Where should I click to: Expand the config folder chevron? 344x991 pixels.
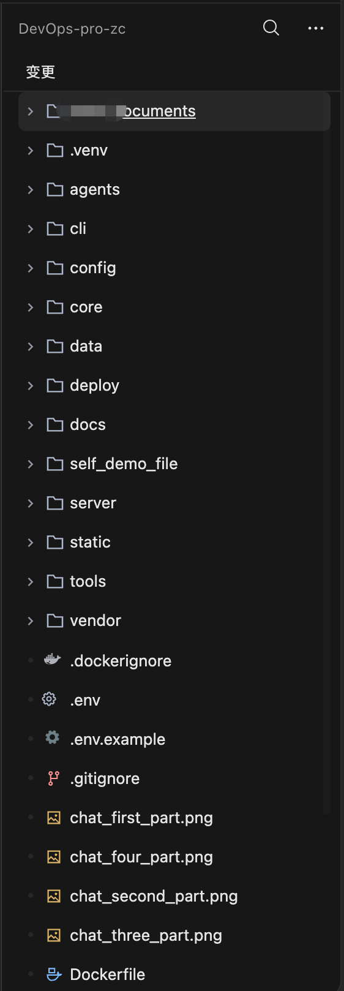(x=31, y=268)
